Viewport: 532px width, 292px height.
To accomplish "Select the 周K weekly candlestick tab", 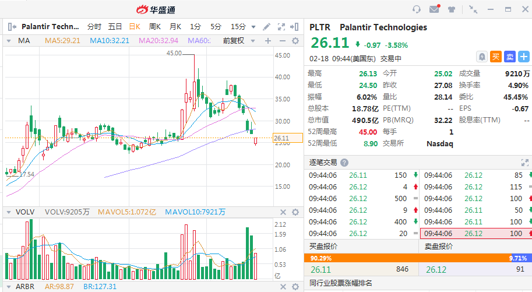I will 155,26.
